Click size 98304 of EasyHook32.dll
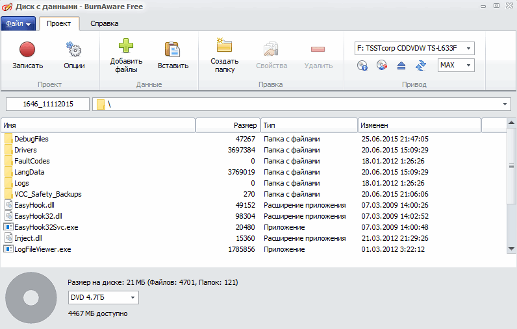Viewport: 517px width, 329px height. tap(246, 216)
